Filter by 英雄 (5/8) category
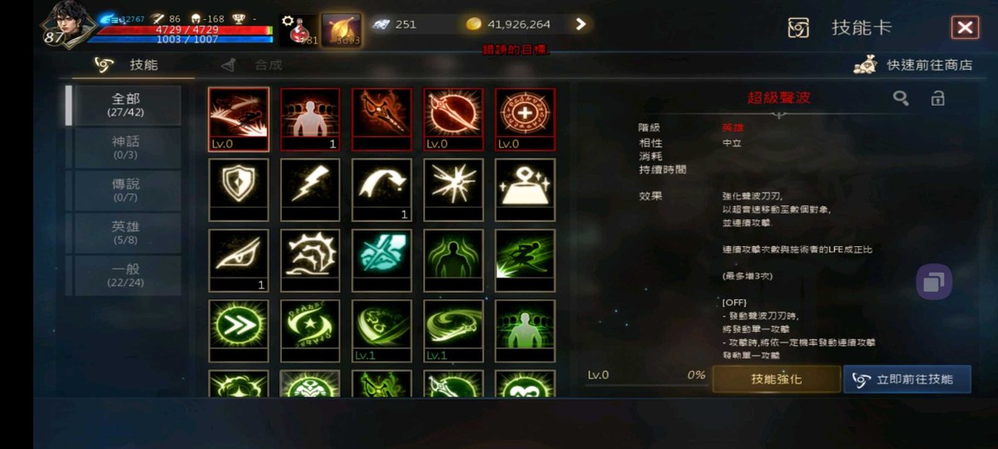998x449 pixels. pos(125,233)
